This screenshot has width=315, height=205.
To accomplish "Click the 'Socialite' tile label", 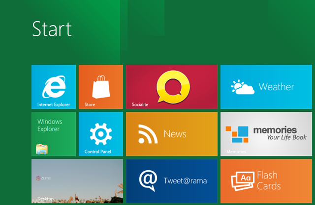I will pos(140,104).
